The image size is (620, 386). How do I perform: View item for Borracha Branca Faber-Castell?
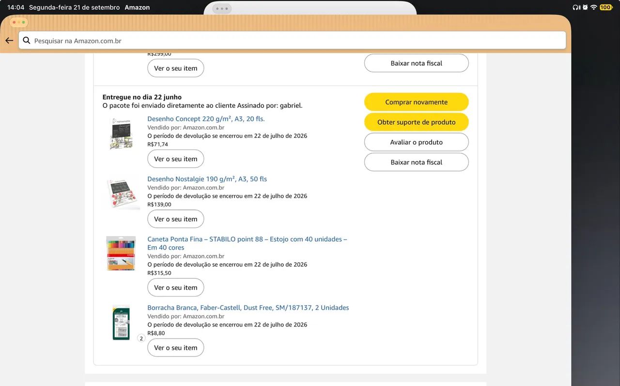tap(176, 348)
